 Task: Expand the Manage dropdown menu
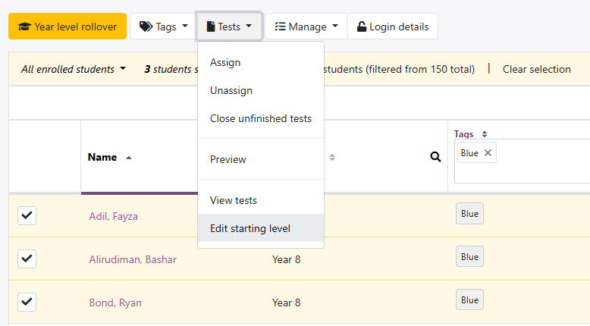(x=306, y=27)
